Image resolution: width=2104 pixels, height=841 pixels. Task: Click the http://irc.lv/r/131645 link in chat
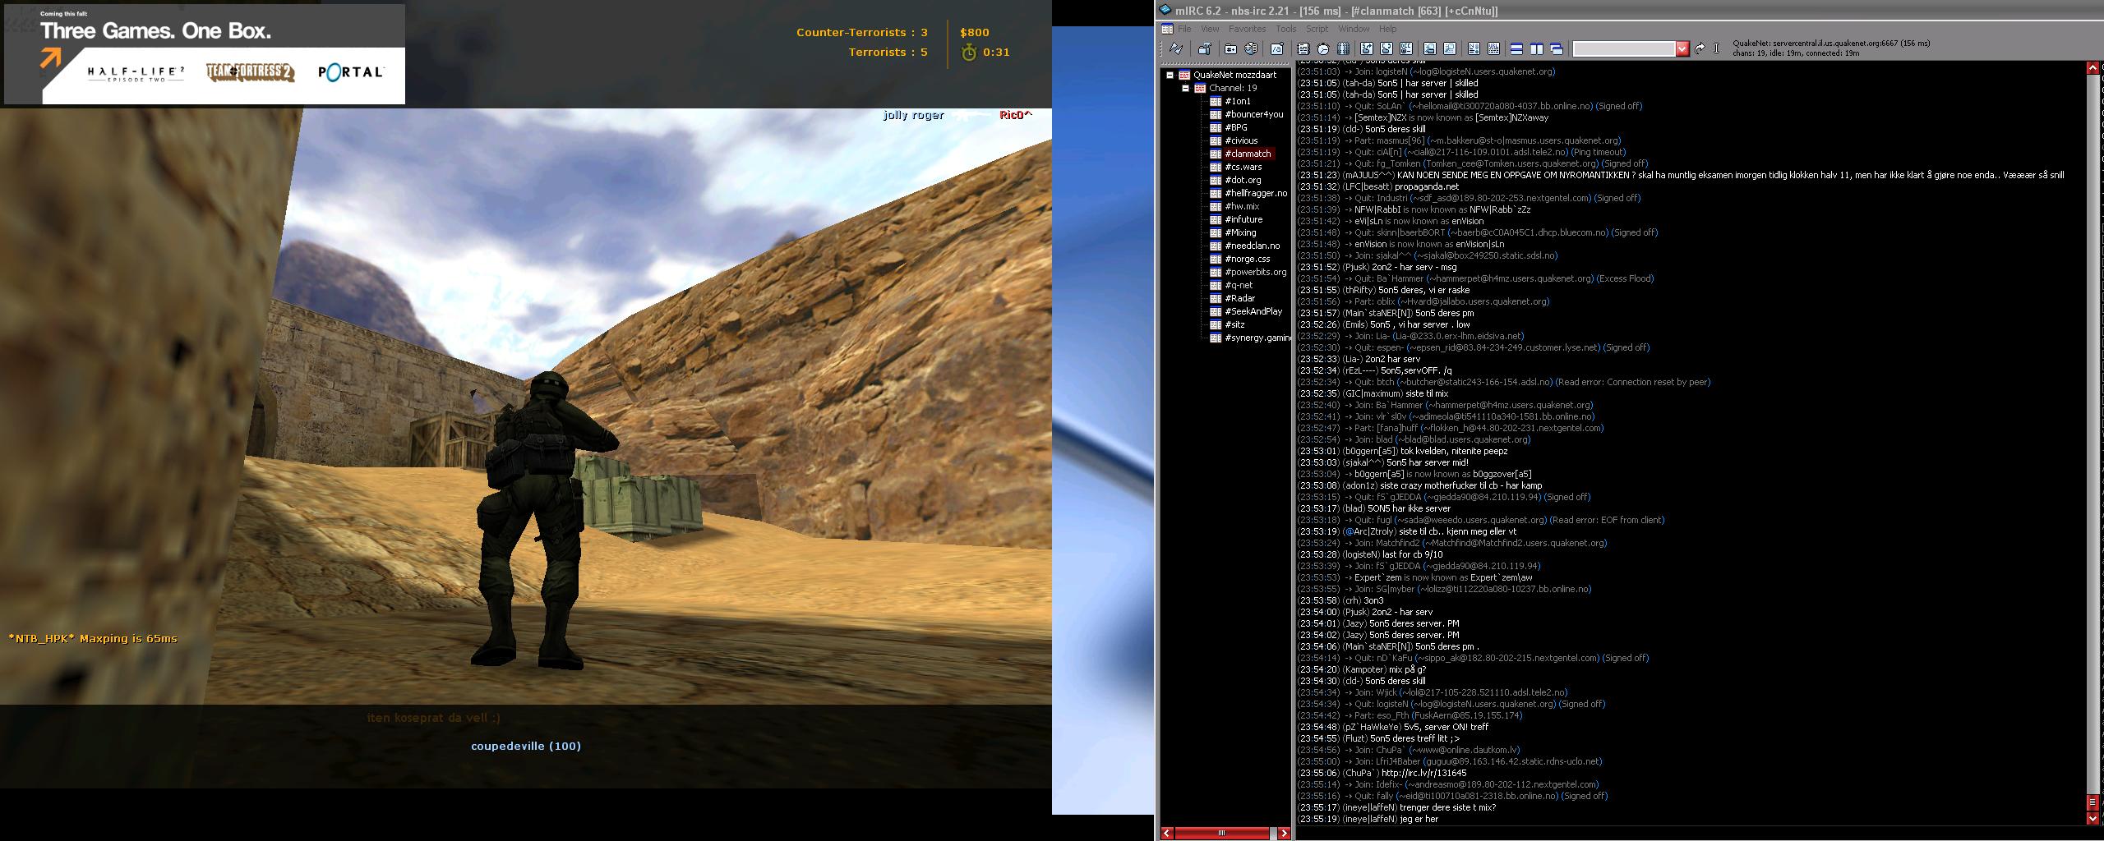1424,773
